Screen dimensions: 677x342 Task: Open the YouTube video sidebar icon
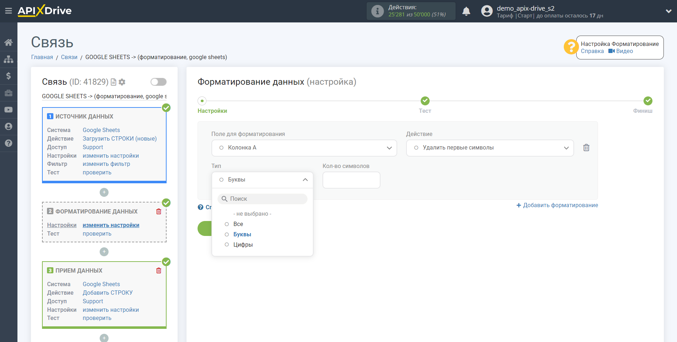pyautogui.click(x=9, y=110)
